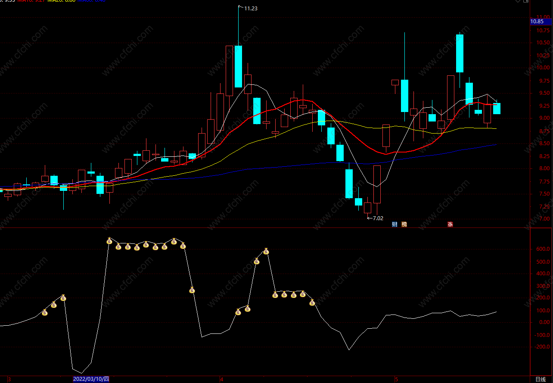
Task: Click the 榜 ranking marker icon
Action: click(x=404, y=224)
